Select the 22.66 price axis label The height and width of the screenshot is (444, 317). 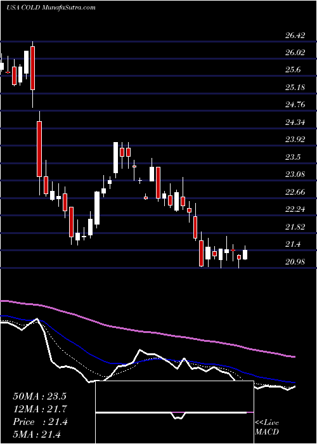click(x=295, y=192)
